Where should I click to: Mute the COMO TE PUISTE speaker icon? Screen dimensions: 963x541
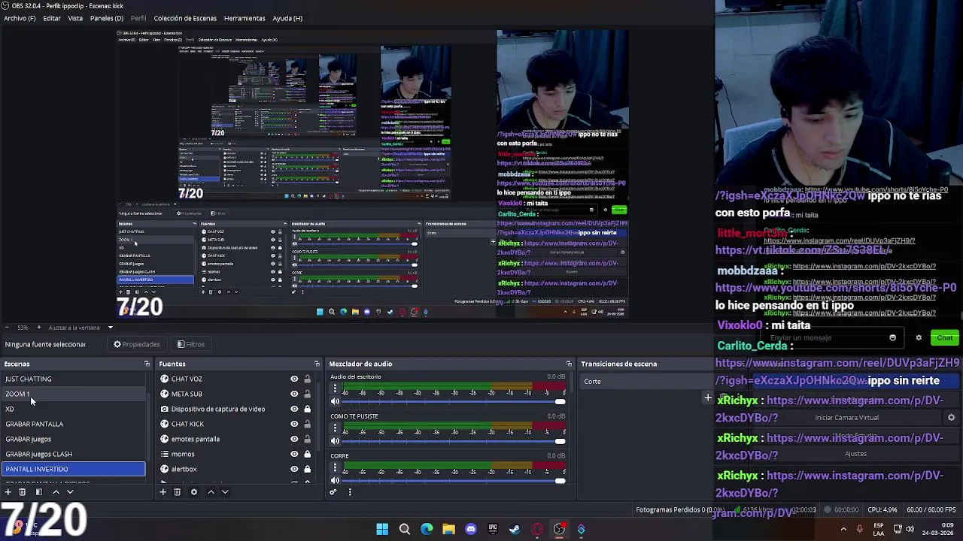pyautogui.click(x=336, y=441)
